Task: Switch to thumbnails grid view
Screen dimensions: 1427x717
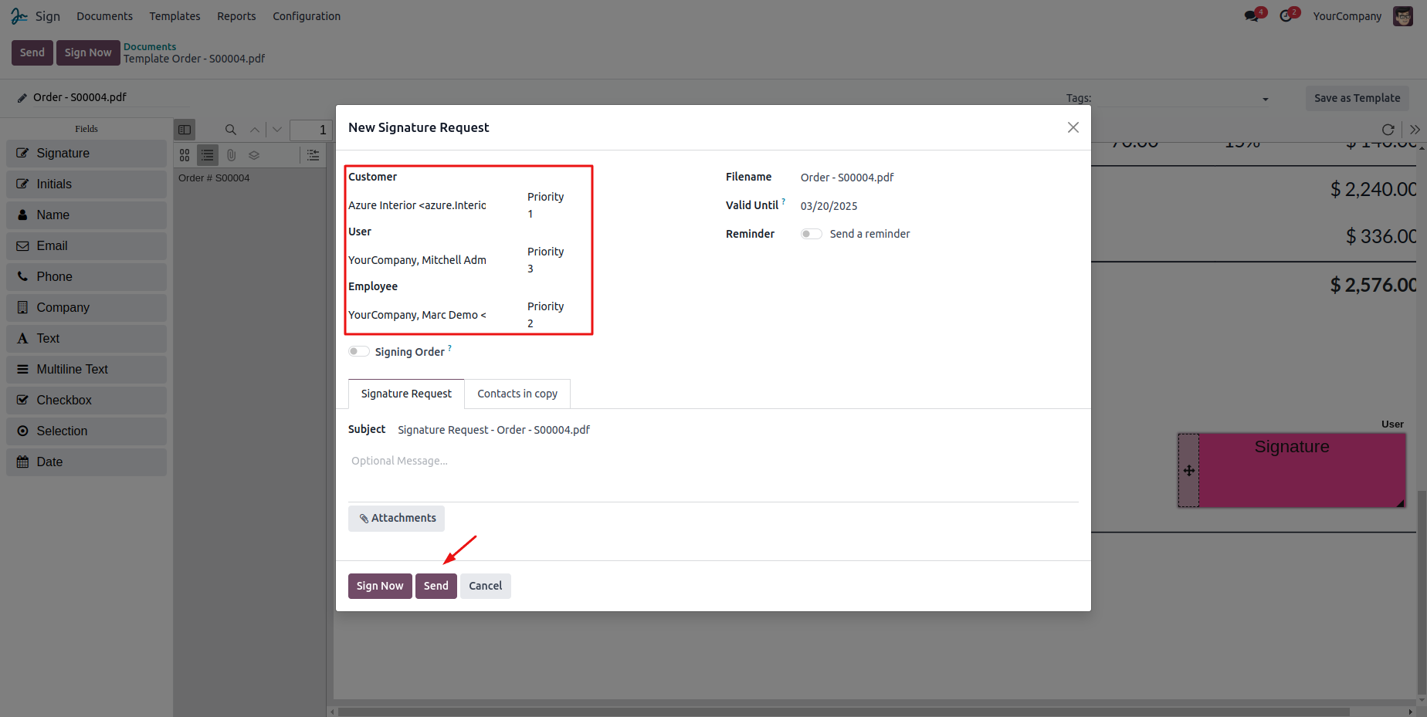Action: [185, 155]
